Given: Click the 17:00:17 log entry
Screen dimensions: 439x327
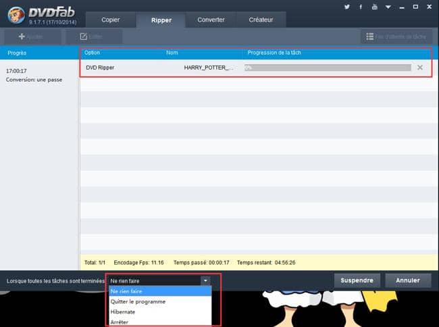Looking at the screenshot, I should pyautogui.click(x=16, y=71).
